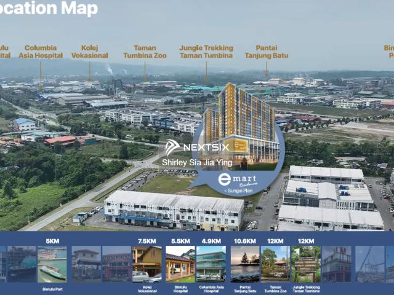The height and width of the screenshot is (295, 394).
Task: Click the 'Kolej Vokasional' skyline map label
Action: pyautogui.click(x=90, y=52)
